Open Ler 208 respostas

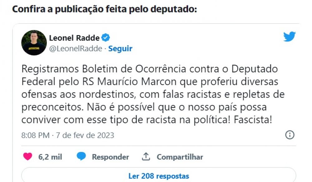158,176
